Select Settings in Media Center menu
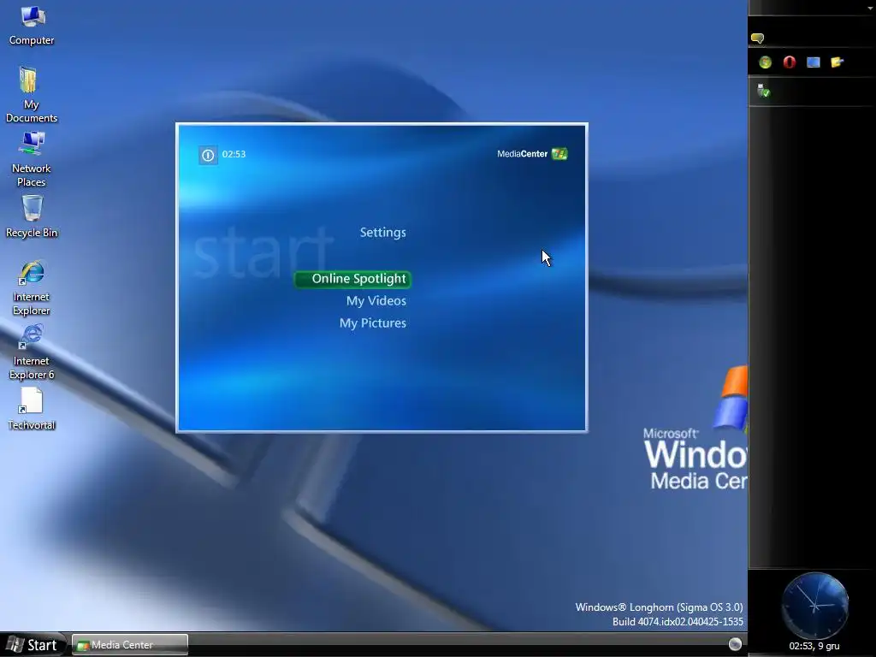 pos(382,233)
